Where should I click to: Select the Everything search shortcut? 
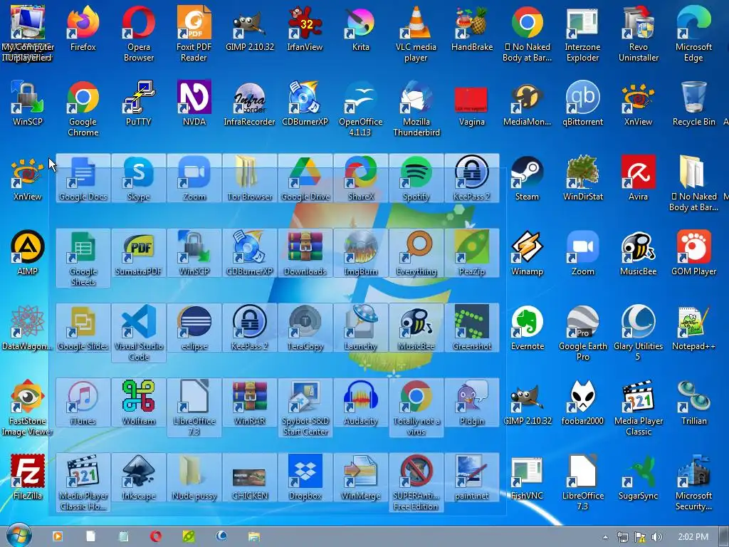point(416,253)
